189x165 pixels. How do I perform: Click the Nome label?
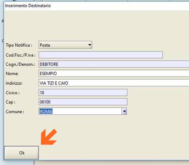pyautogui.click(x=12, y=74)
